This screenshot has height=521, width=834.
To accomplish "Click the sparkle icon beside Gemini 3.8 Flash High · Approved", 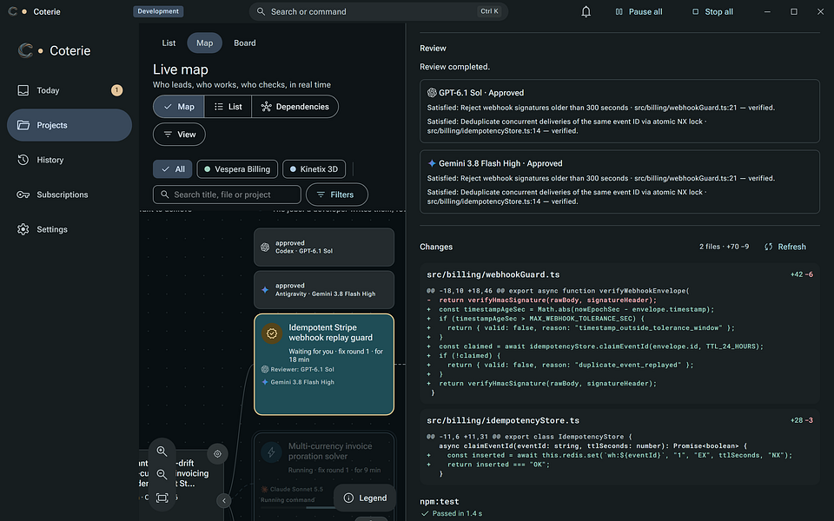I will click(x=432, y=163).
